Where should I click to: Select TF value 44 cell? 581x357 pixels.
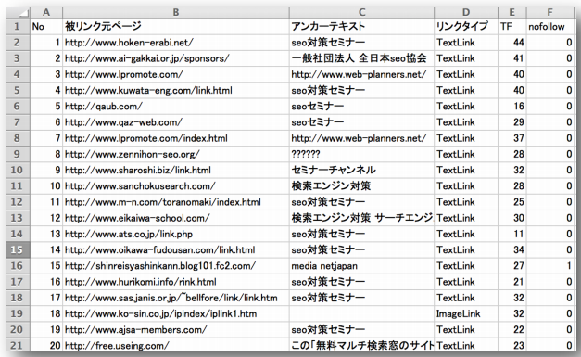coord(512,43)
